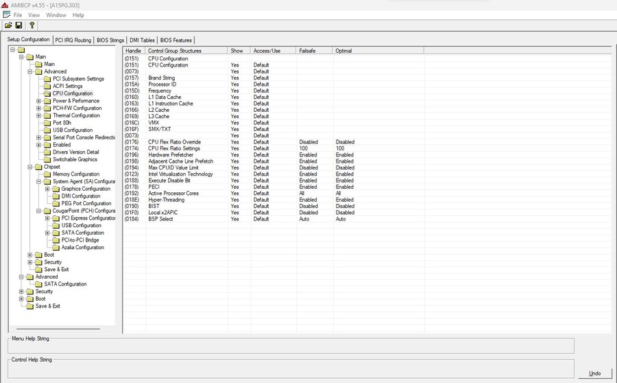Collapse the root tree node
The height and width of the screenshot is (383, 617).
pos(12,49)
